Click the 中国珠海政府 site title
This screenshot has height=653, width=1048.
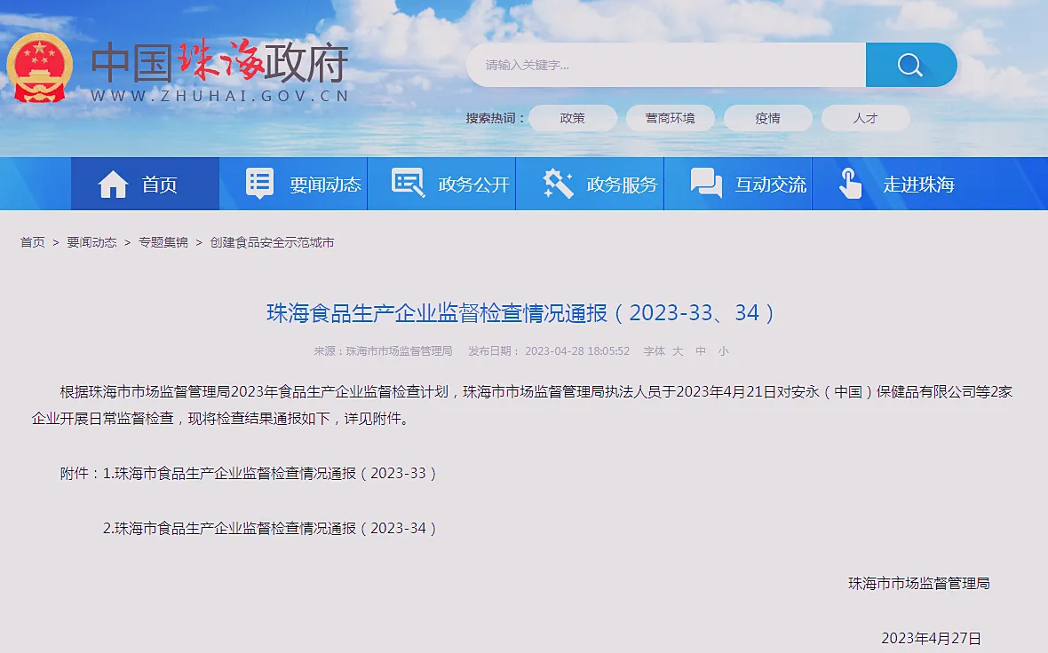point(220,61)
